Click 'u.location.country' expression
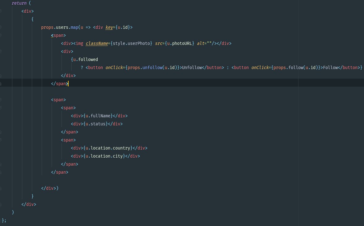The image size is (364, 226). (x=108, y=148)
